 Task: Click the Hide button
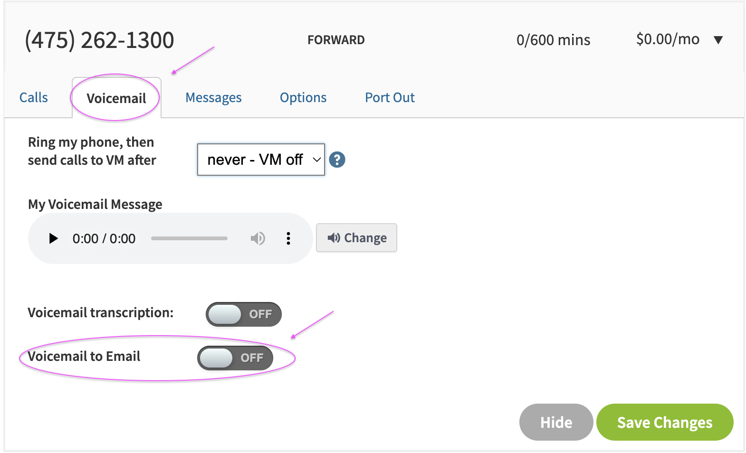click(x=556, y=422)
